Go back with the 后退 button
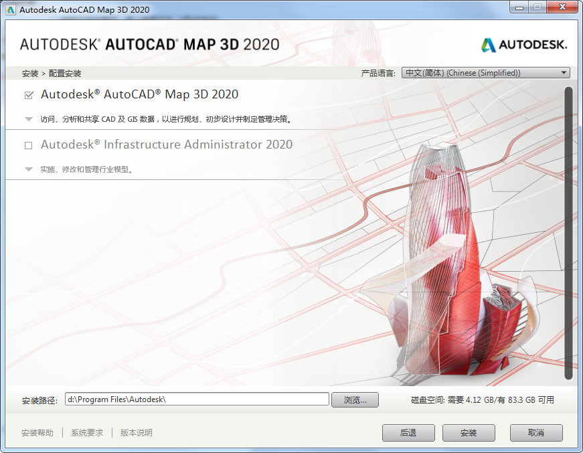Image resolution: width=583 pixels, height=453 pixels. coord(408,433)
